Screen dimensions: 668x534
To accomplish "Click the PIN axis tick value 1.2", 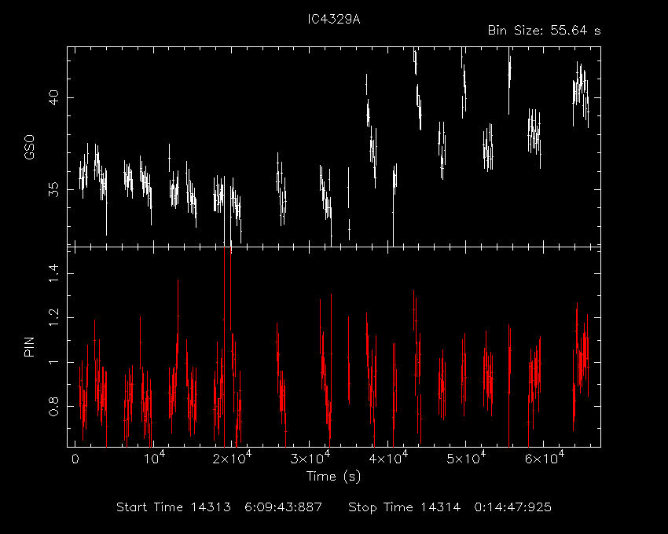I will click(x=53, y=318).
